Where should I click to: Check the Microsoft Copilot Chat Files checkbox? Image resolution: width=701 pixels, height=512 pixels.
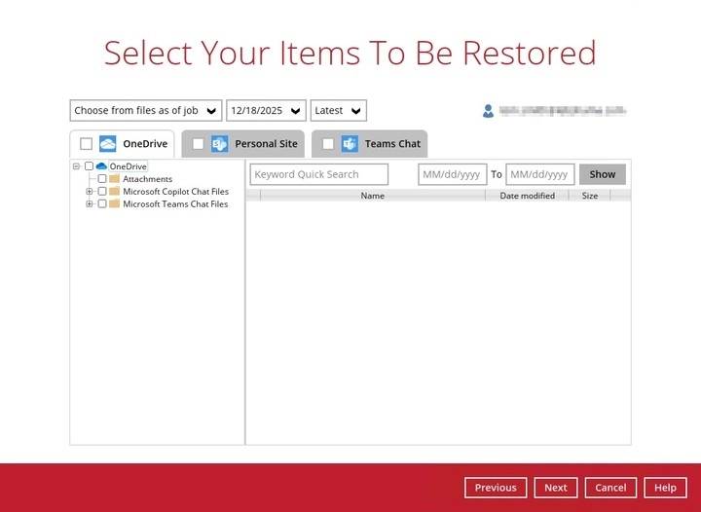[x=102, y=191]
